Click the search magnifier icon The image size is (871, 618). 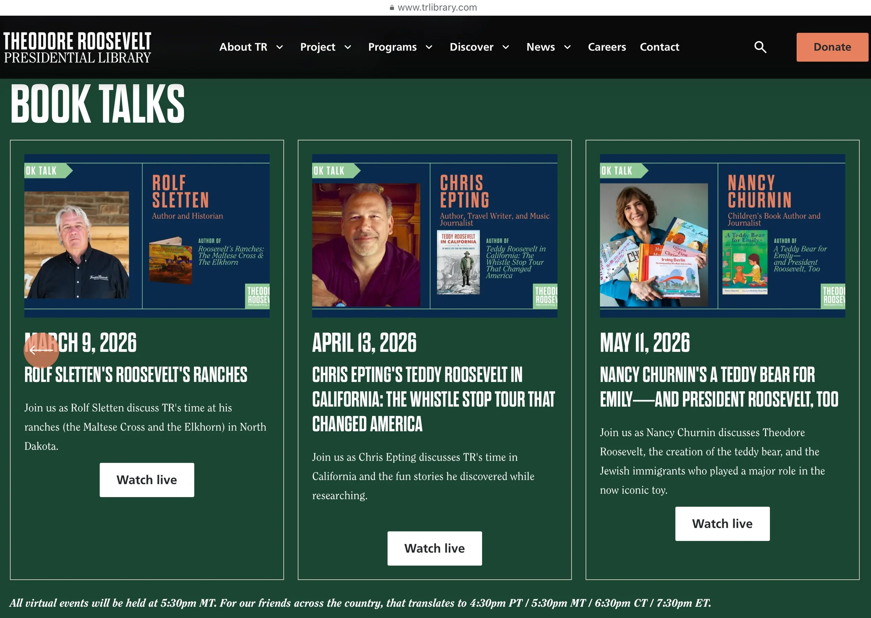click(x=760, y=47)
